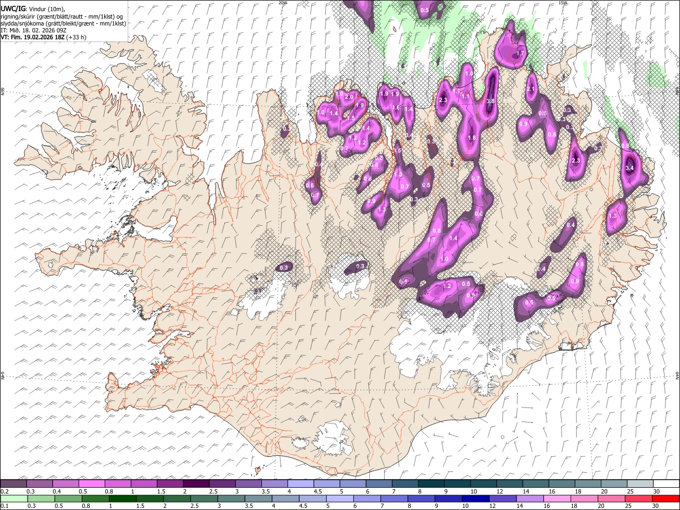Click the 1.7 value in the northern snow patch

[520, 54]
